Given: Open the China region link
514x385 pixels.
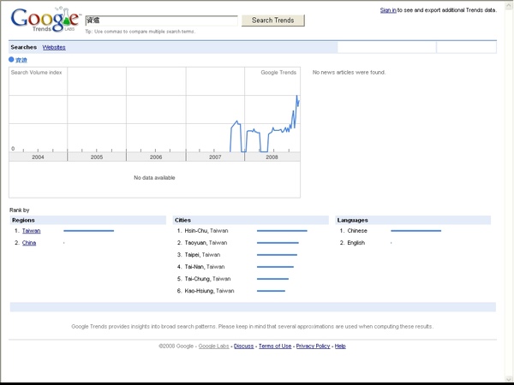Looking at the screenshot, I should coord(29,243).
